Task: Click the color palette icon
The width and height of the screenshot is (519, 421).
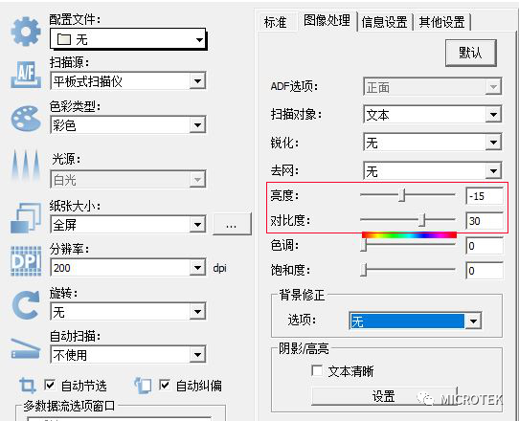Action: coord(26,119)
